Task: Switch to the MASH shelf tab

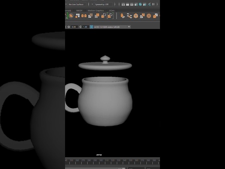Action: pos(79,11)
